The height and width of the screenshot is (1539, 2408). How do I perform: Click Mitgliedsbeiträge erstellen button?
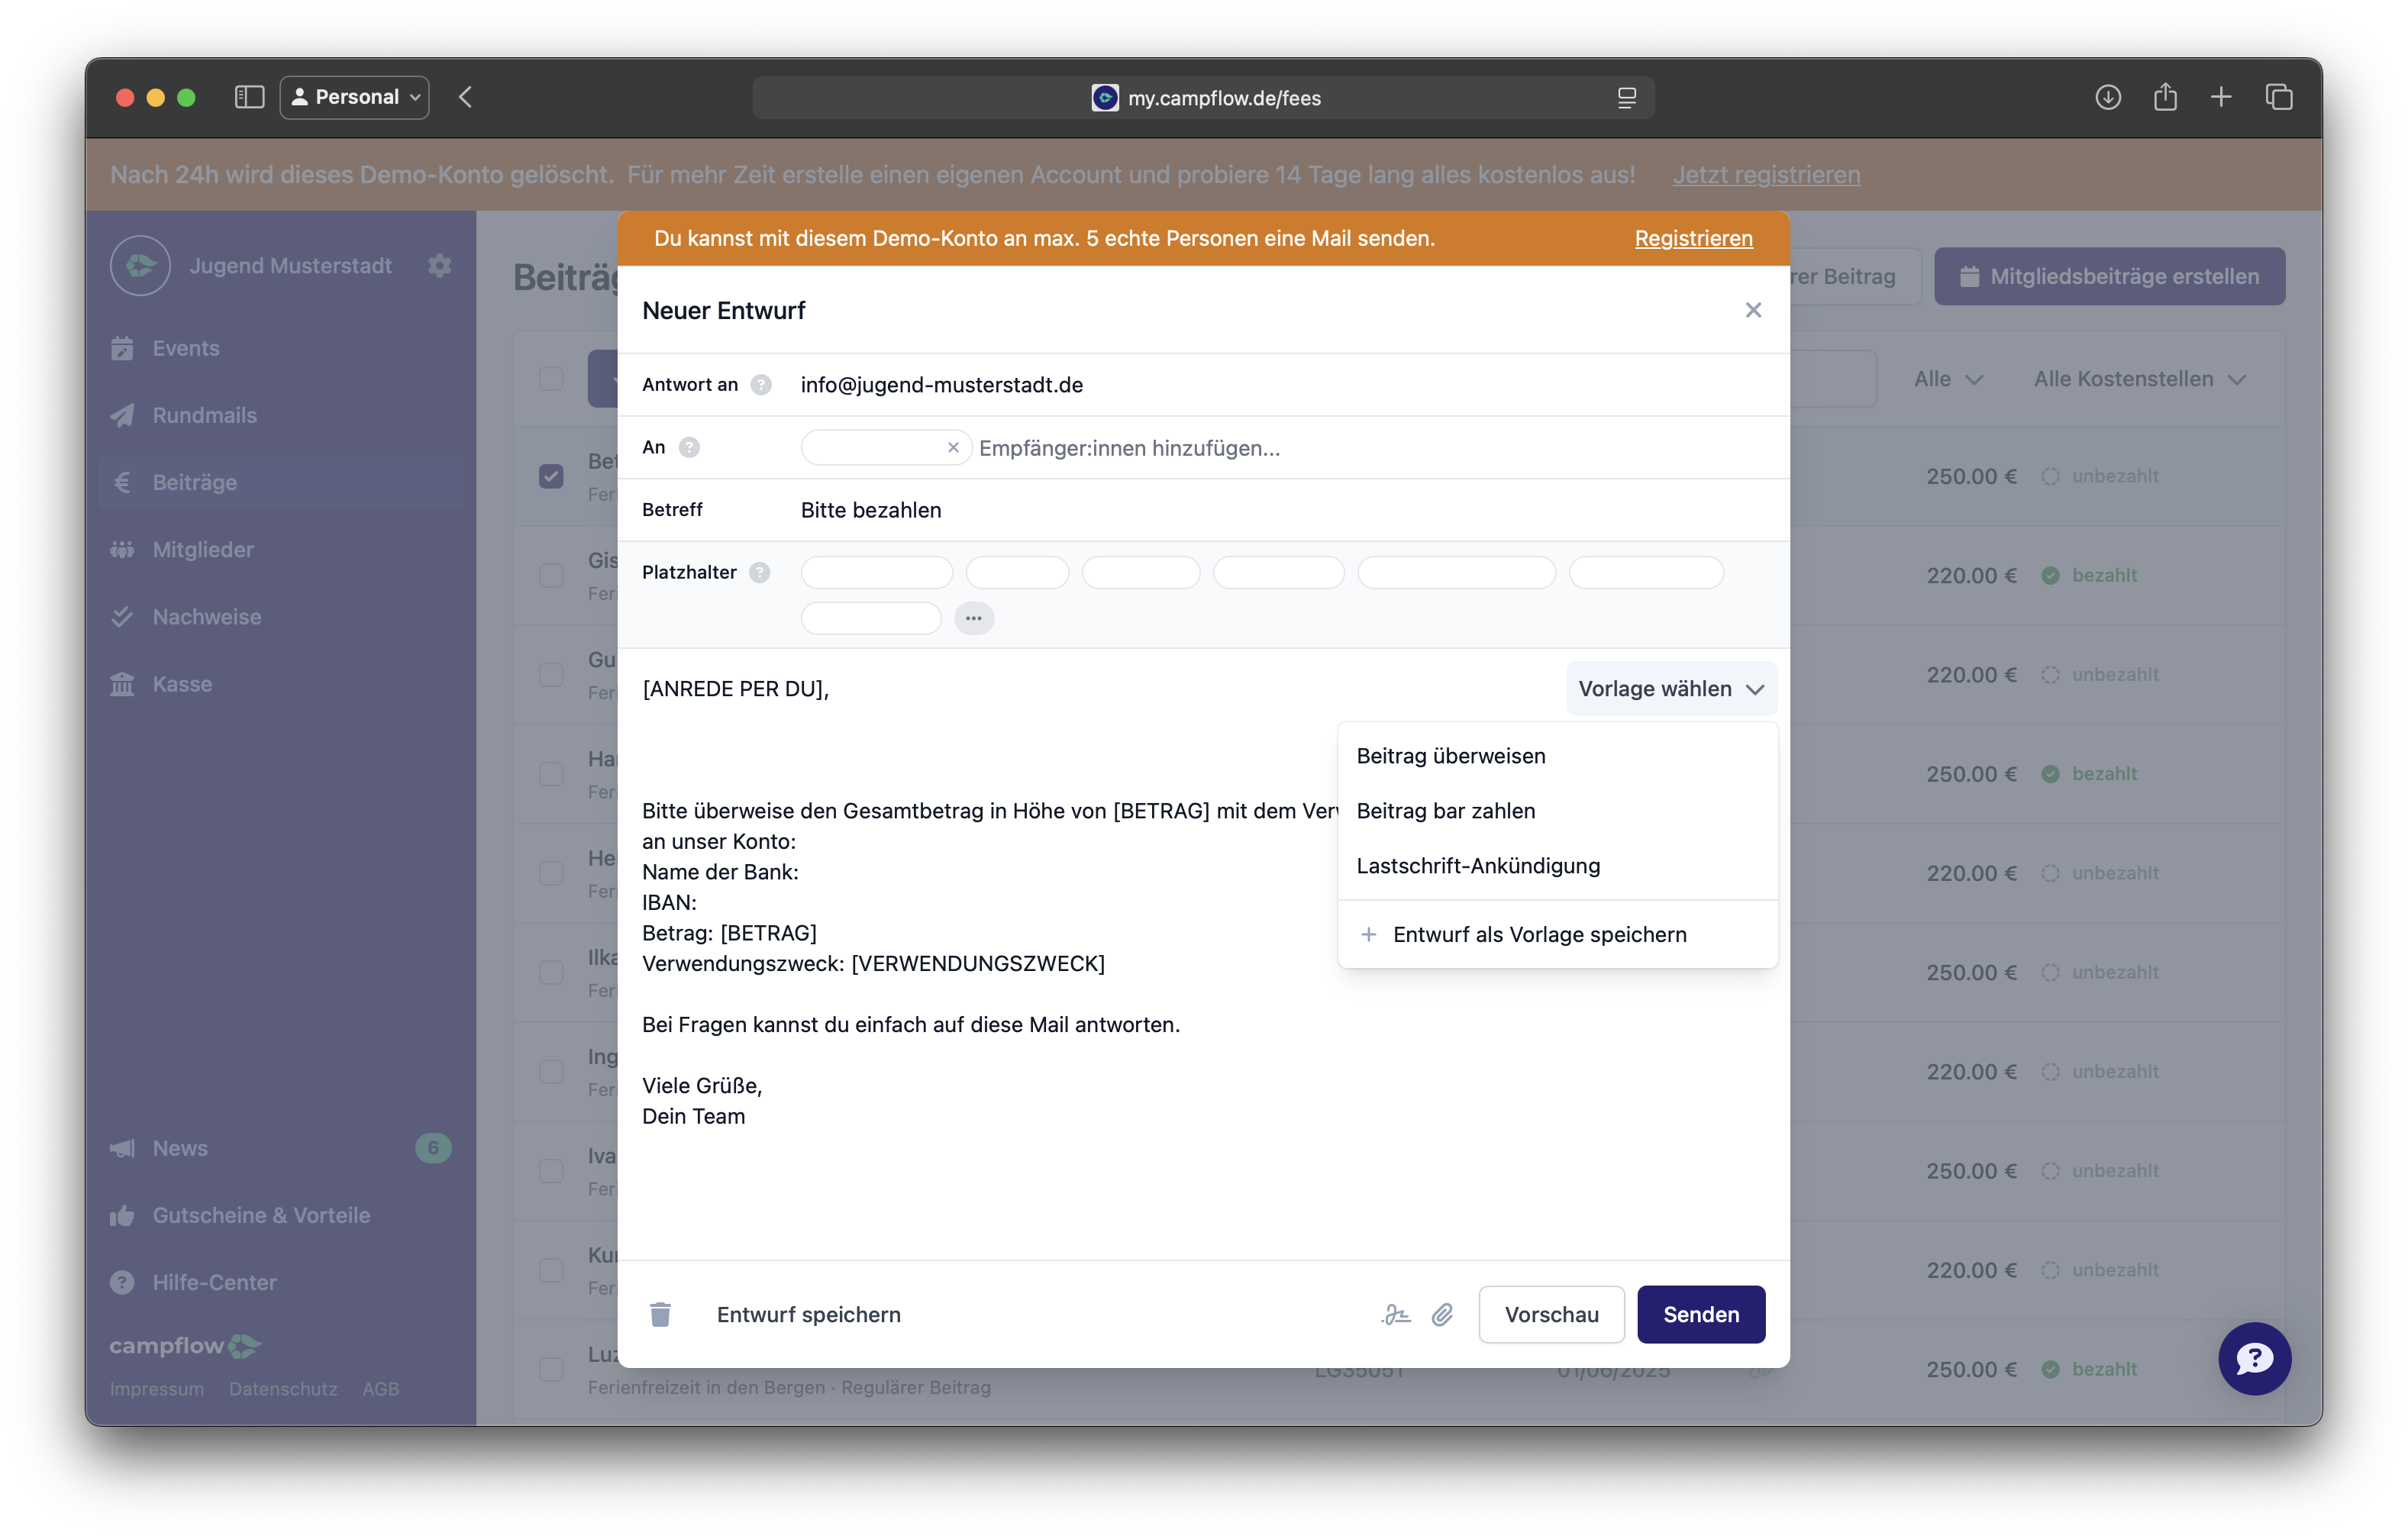(2109, 276)
